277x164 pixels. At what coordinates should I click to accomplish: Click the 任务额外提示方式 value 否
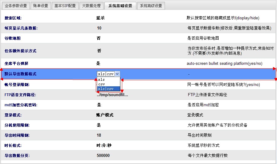tap(99, 51)
